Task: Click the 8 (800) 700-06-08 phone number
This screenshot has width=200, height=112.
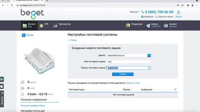Action: (x=159, y=12)
